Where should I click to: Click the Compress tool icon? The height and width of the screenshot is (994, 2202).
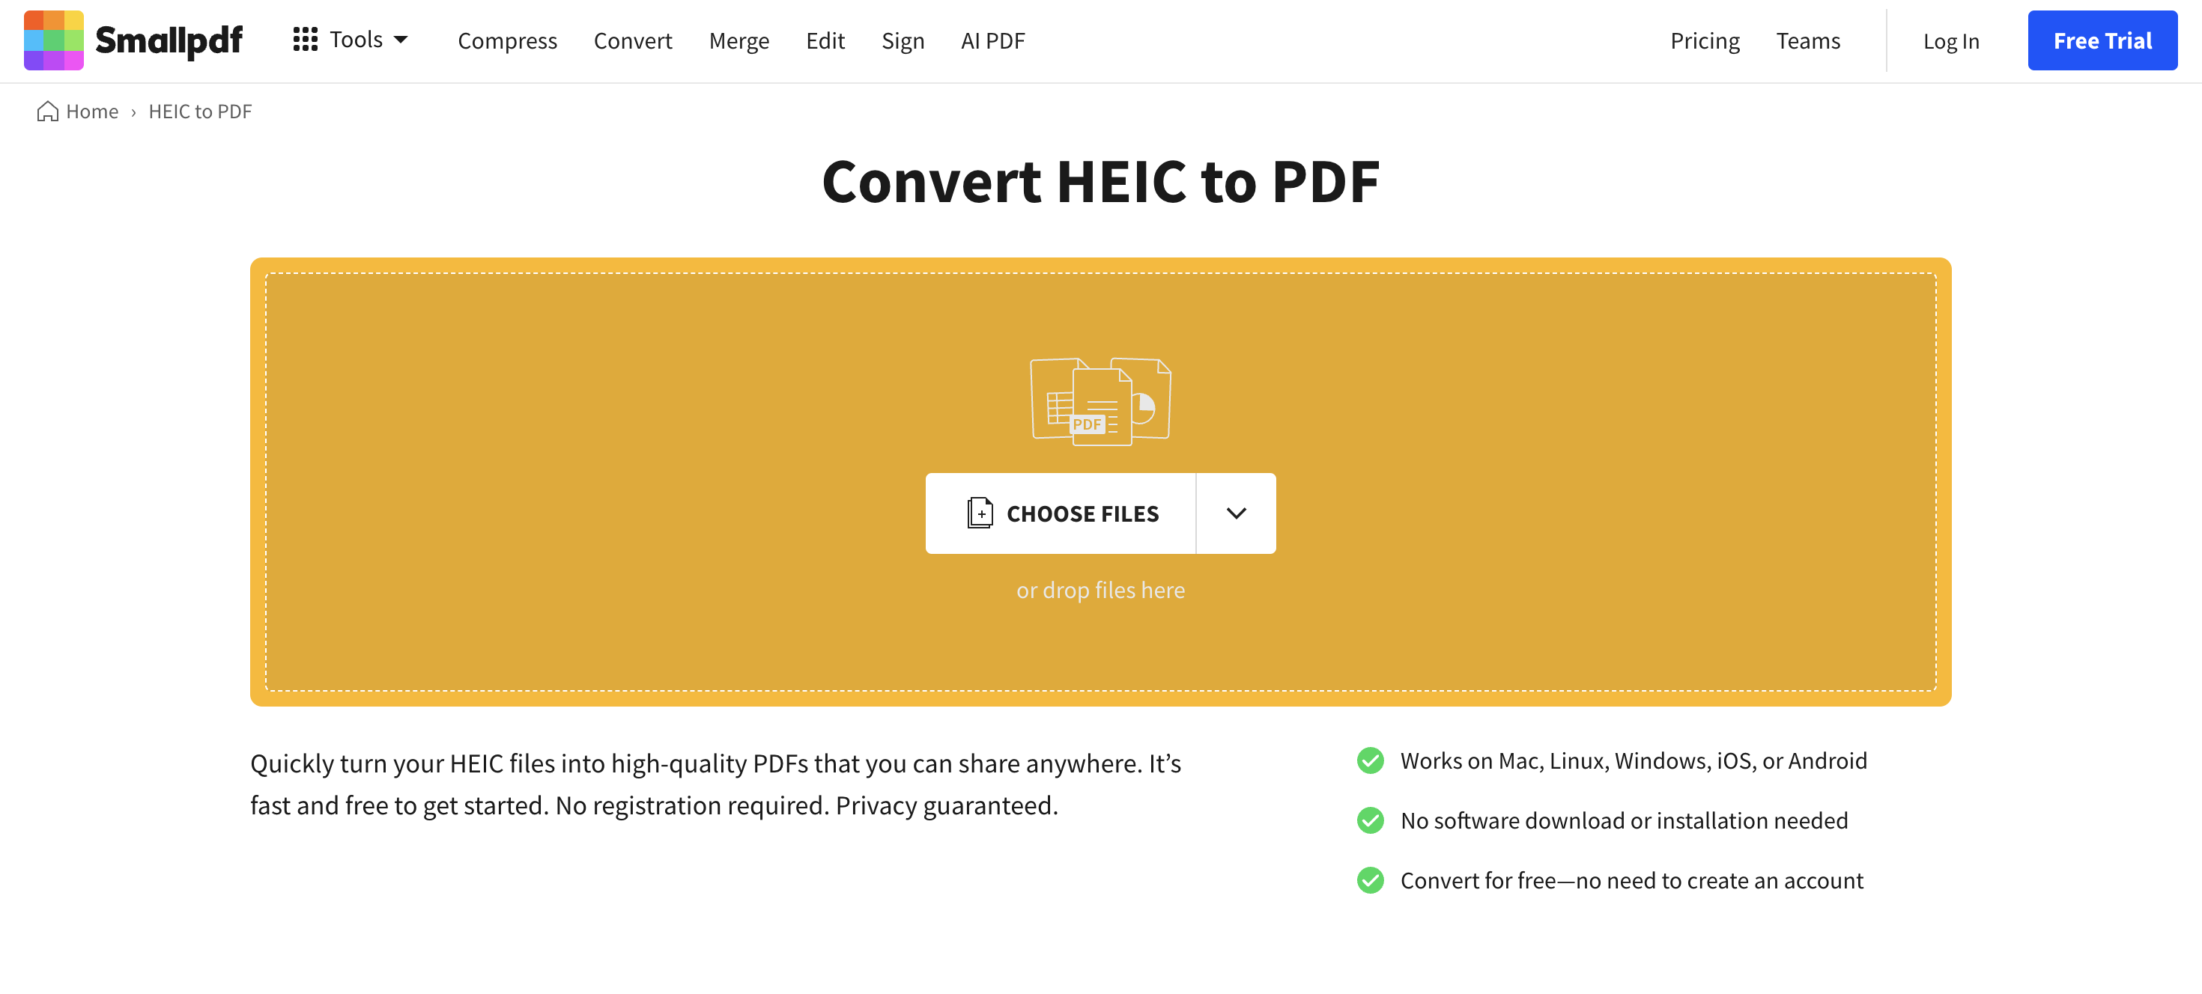click(x=507, y=40)
